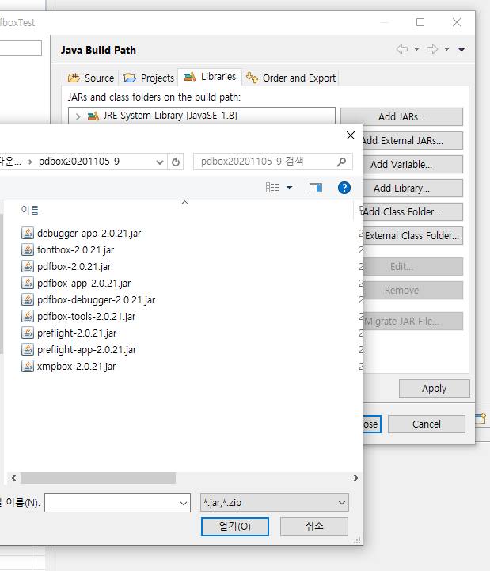Close the file chooser dialog
The width and height of the screenshot is (490, 571).
(350, 135)
